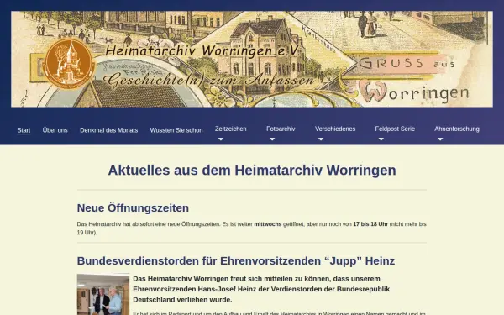The image size is (504, 315).
Task: Click the 'Worringen' postcard lettering in banner
Action: tap(414, 92)
